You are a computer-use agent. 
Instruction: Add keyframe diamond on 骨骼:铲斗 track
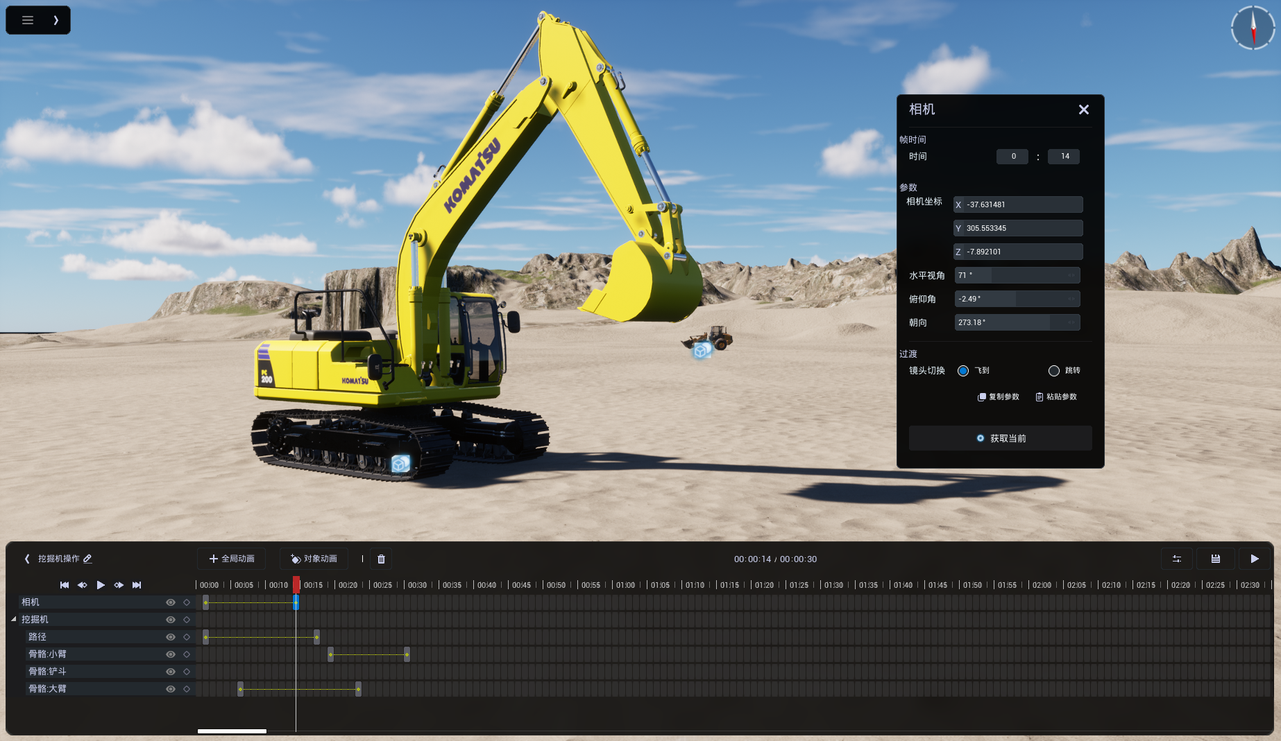(x=187, y=672)
